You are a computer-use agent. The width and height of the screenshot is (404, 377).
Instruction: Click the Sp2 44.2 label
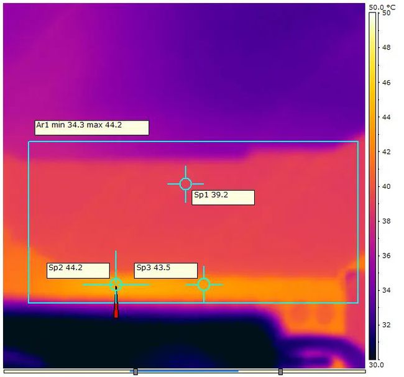pos(78,270)
